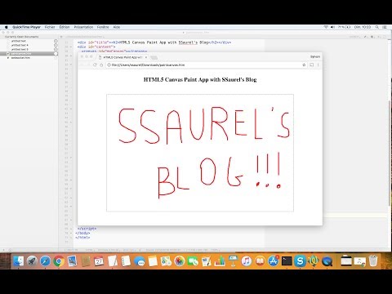
Task: Select untitled text 4 document
Action: (20, 45)
